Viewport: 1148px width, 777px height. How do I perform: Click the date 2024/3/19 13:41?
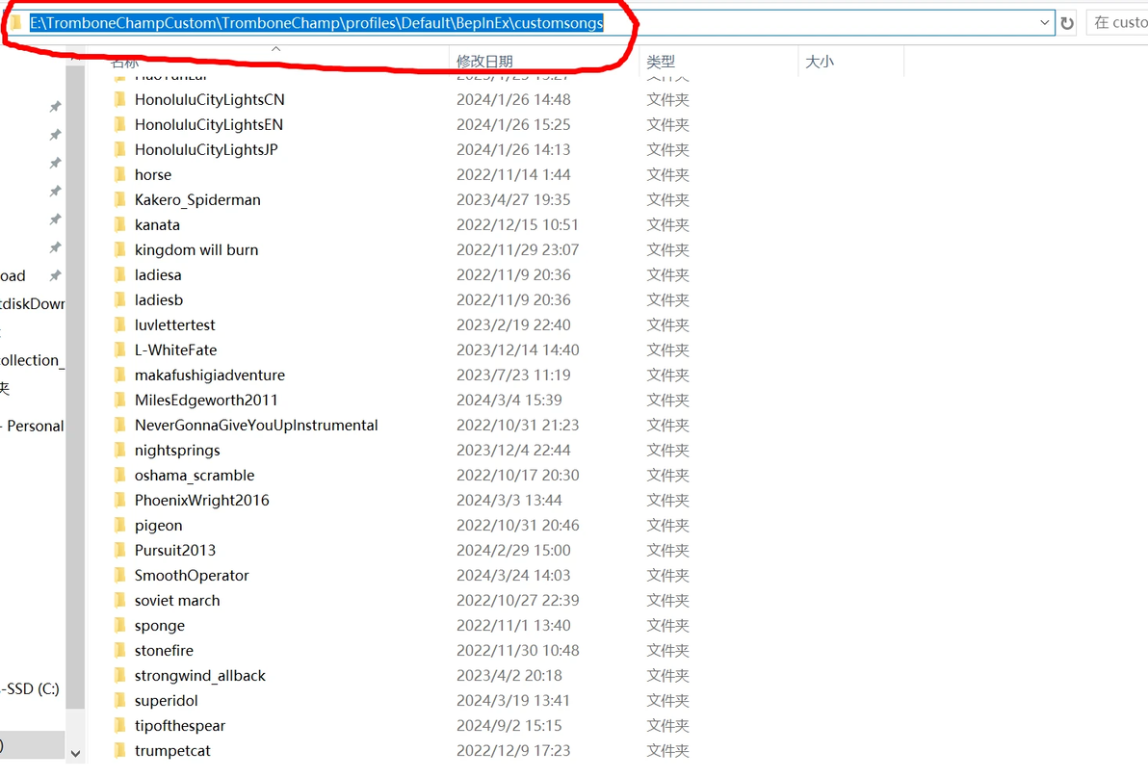(513, 701)
